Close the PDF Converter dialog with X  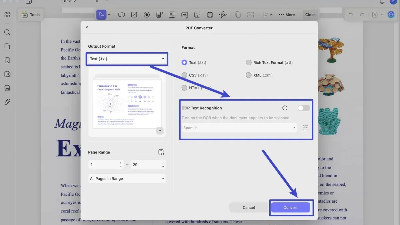point(87,27)
